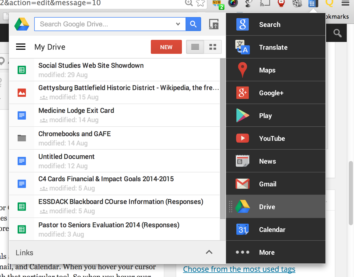Click doc icon for Untitled Document

click(x=22, y=161)
